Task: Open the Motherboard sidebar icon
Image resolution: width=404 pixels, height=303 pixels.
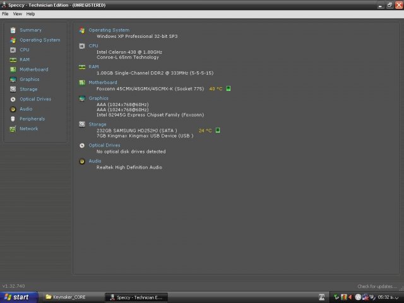Action: pyautogui.click(x=13, y=69)
